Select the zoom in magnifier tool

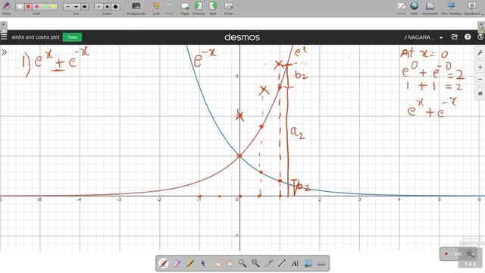(242, 263)
